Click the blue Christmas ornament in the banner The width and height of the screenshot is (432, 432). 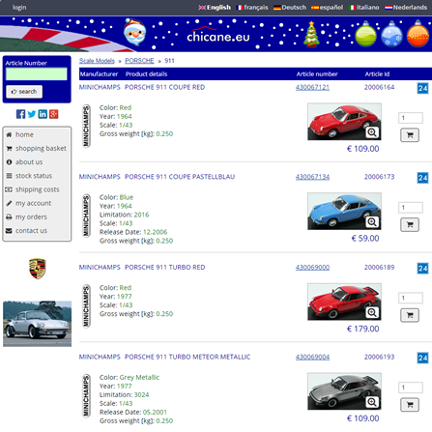tap(391, 34)
